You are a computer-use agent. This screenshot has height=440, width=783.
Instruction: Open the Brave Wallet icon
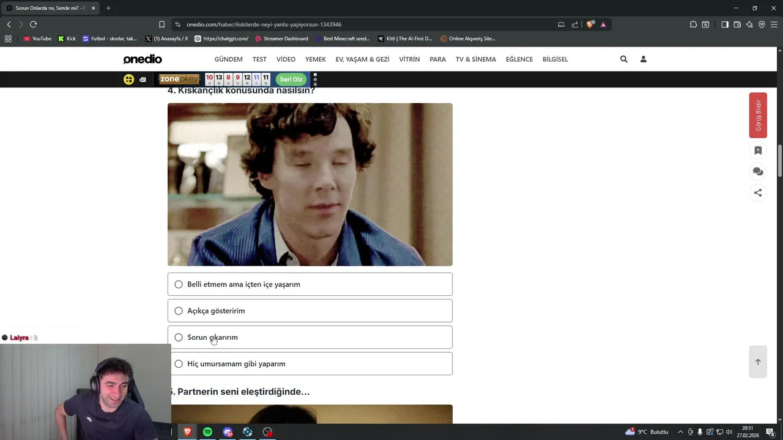point(737,24)
